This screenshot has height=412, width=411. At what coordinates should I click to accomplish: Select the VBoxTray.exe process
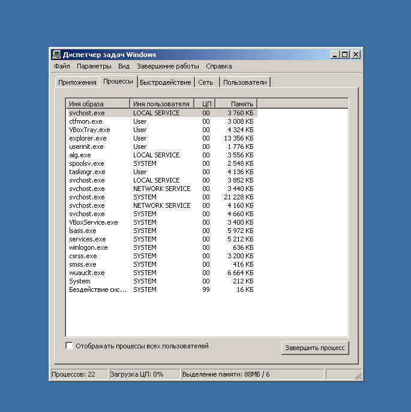pyautogui.click(x=161, y=130)
